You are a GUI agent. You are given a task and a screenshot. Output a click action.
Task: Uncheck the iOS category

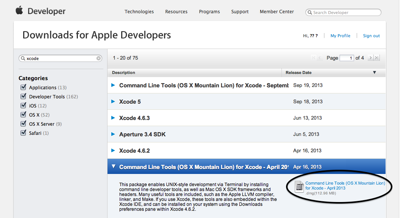[23, 105]
